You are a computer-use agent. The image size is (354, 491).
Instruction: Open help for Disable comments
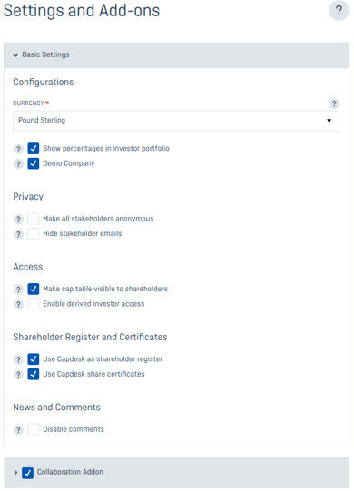point(18,429)
